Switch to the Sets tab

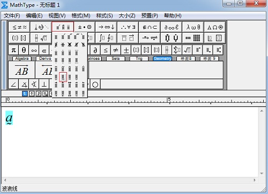[x=116, y=58]
